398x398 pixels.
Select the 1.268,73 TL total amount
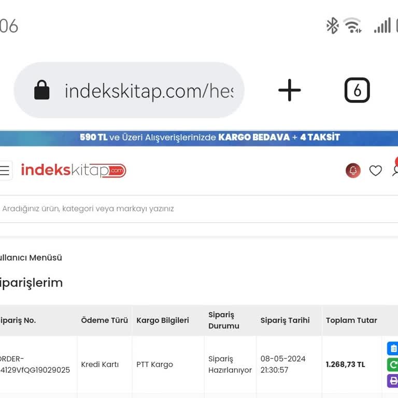(346, 364)
